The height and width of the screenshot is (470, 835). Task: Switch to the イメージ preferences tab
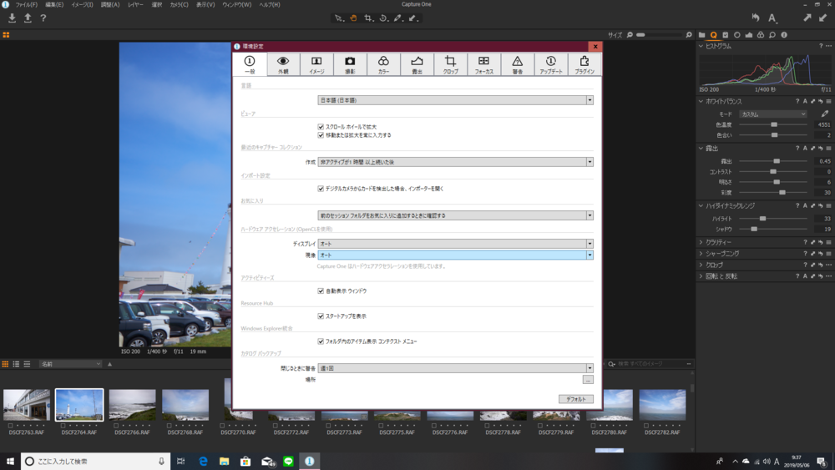316,64
